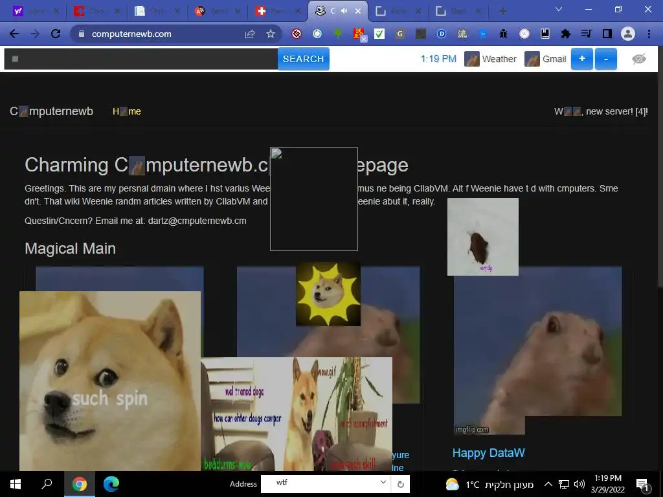The image size is (663, 497).
Task: Click the forward navigation arrow
Action: (x=35, y=34)
